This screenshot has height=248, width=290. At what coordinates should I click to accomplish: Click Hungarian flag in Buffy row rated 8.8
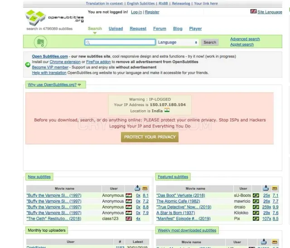[129, 207]
